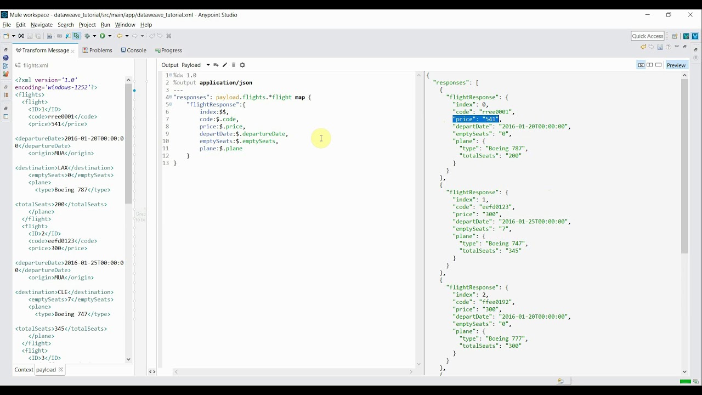Run the project with green play icon
This screenshot has height=395, width=702.
(102, 36)
